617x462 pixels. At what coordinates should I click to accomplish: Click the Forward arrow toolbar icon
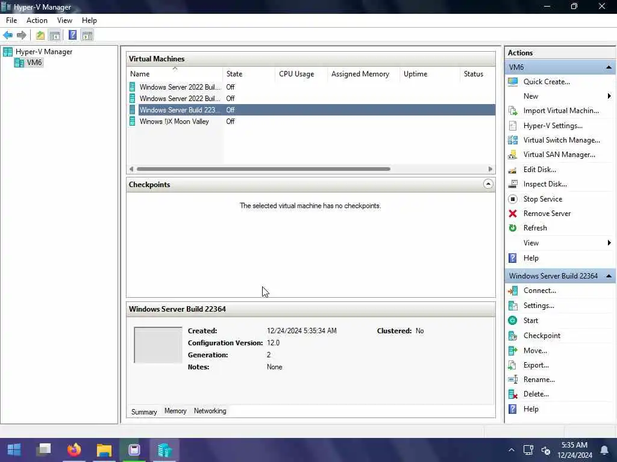point(22,35)
